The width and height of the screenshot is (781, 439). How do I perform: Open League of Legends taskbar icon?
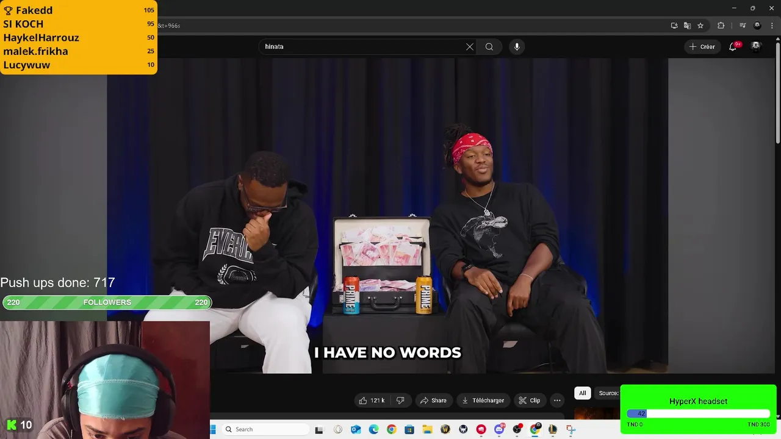point(553,429)
